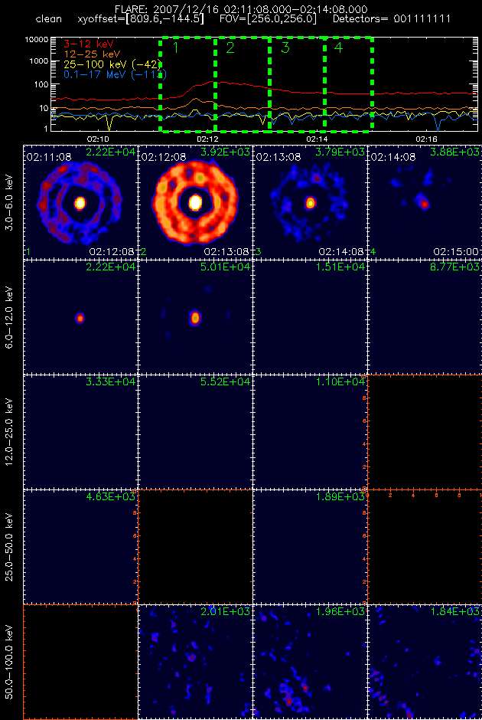Click the '4.63E+03' peak value
Viewport: 482px width, 720px height.
[x=110, y=496]
